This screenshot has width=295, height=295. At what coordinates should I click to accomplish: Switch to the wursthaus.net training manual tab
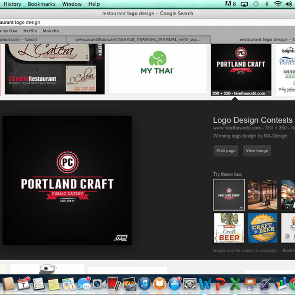[x=139, y=40]
